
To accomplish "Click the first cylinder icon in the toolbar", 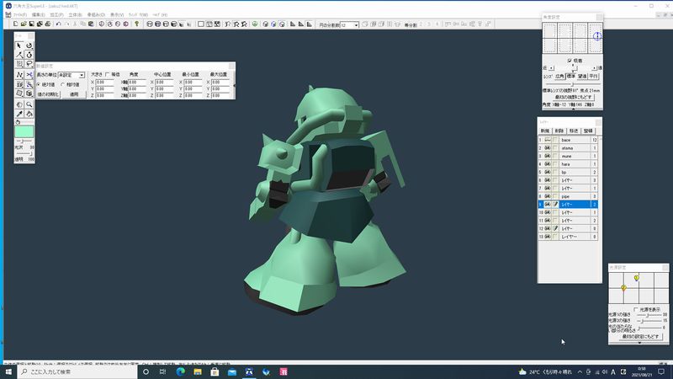I will coord(150,24).
